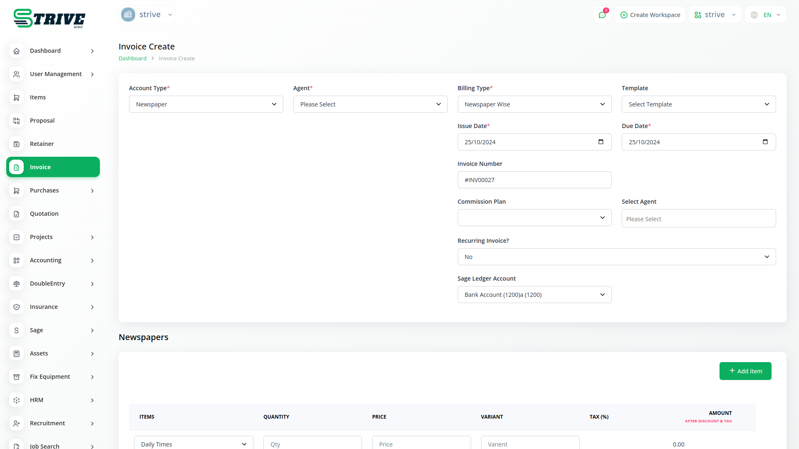Click the Retainer icon in sidebar
Screen dimensions: 799x449
[x=17, y=144]
